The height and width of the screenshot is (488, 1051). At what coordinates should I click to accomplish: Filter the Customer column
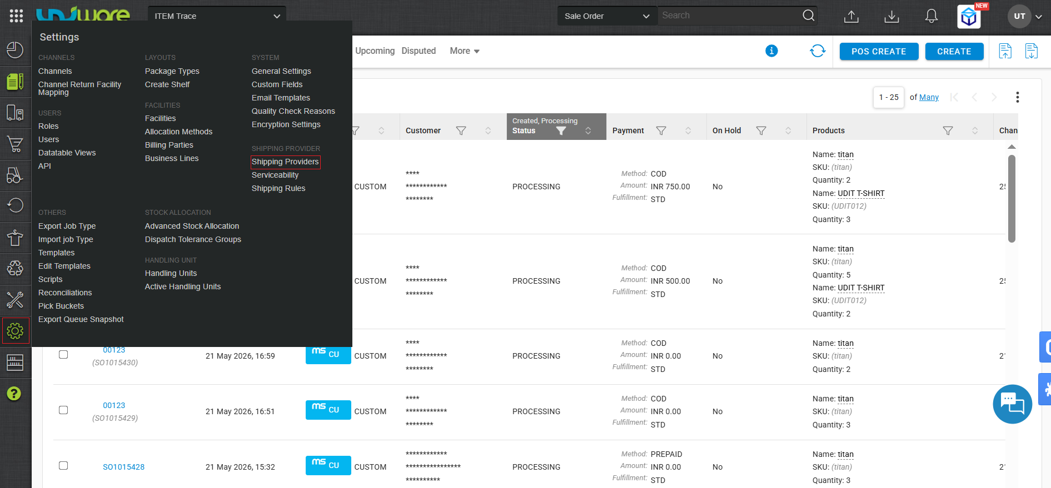pyautogui.click(x=461, y=130)
